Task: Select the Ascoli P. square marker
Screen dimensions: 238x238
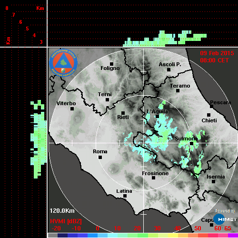Action: [169, 69]
